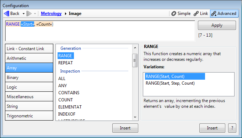Select the Arithmetic category
242x138 pixels.
tap(29, 58)
